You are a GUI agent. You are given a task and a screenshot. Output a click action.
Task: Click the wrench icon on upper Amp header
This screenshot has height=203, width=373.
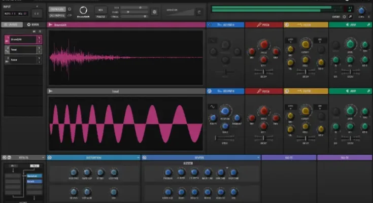(368, 25)
